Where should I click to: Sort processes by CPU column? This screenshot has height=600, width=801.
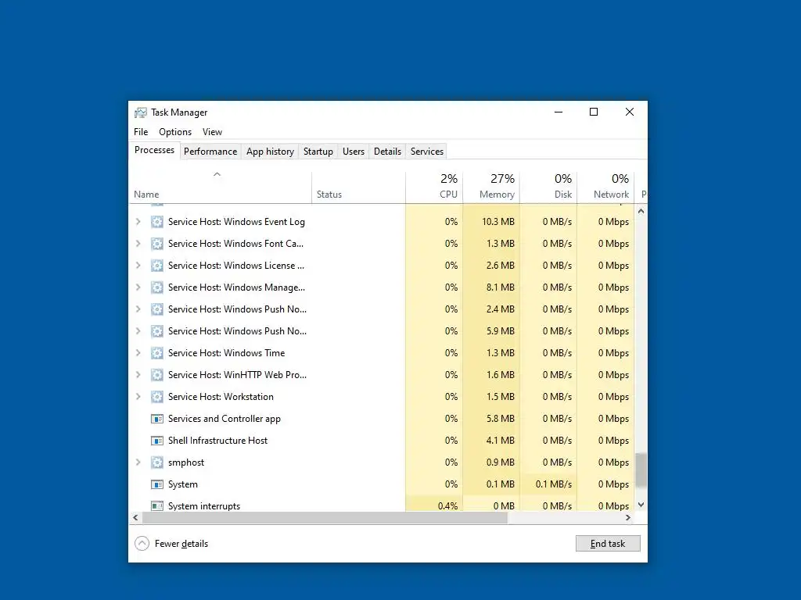click(434, 187)
